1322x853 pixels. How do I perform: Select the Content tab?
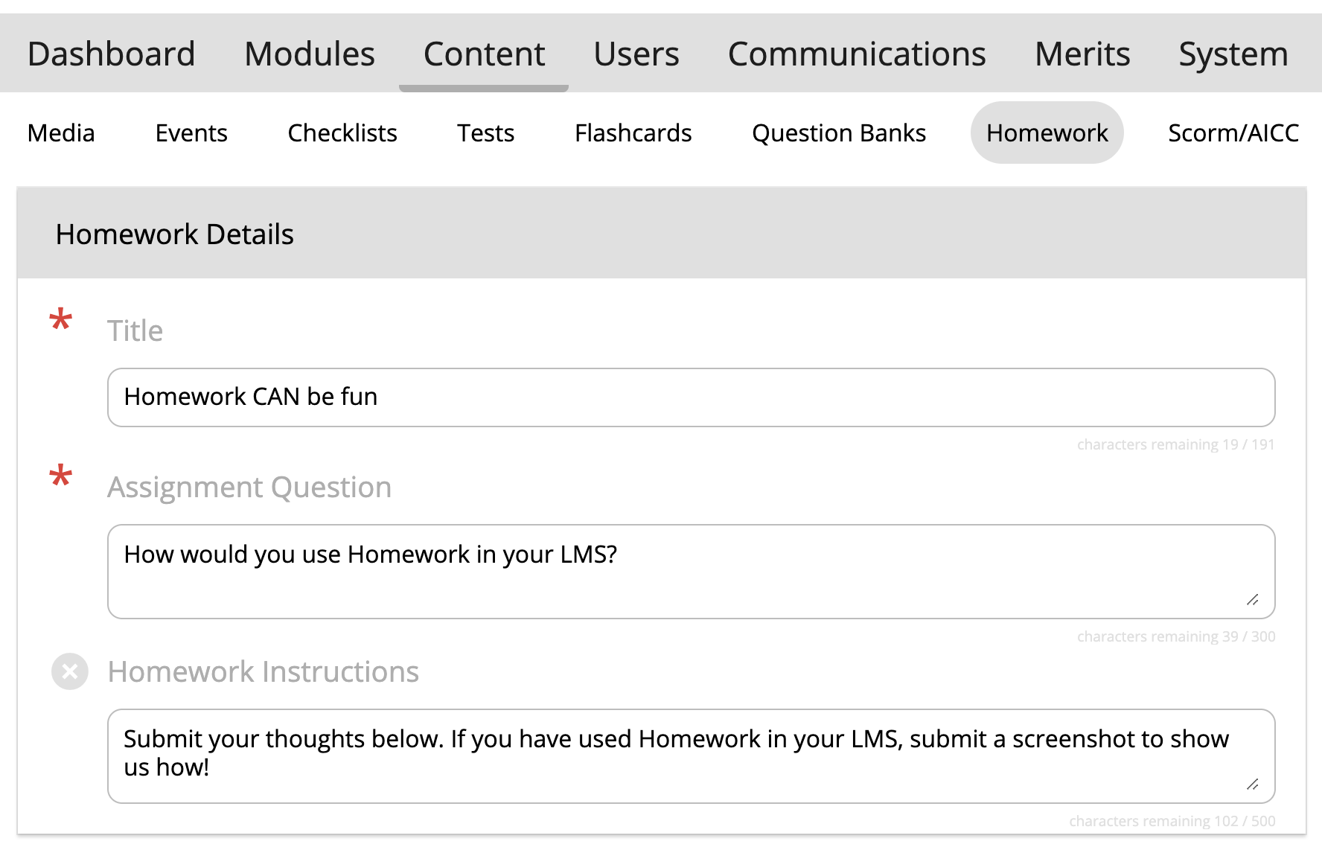click(484, 54)
